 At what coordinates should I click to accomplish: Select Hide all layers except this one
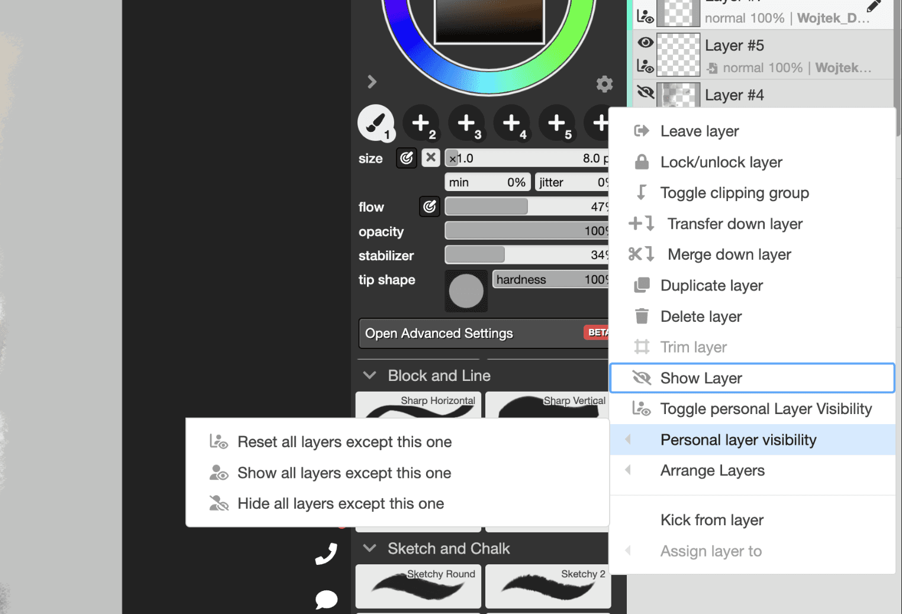tap(340, 503)
